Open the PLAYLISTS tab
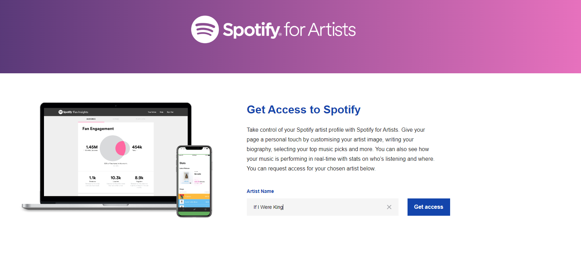 click(x=140, y=119)
